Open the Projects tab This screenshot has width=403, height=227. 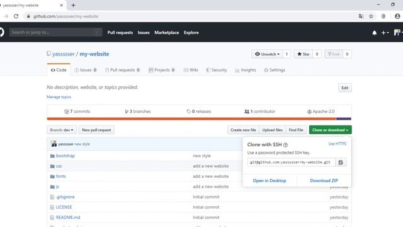(x=162, y=70)
